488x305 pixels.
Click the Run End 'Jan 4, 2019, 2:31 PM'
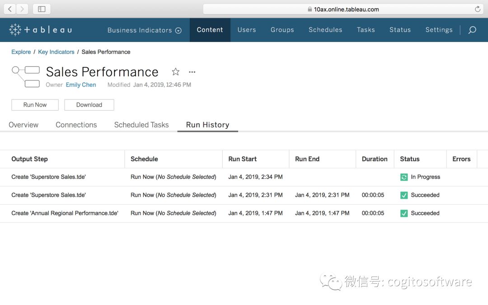click(322, 195)
